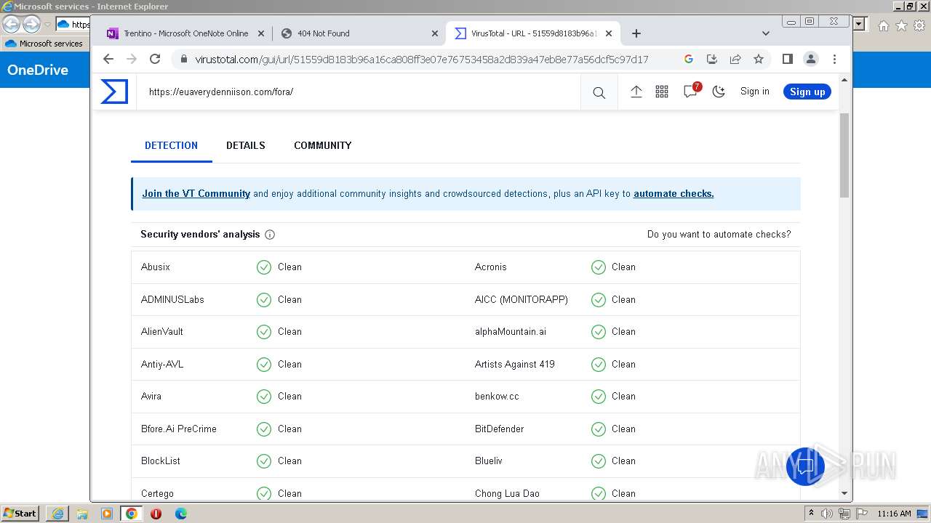931x523 pixels.
Task: Click the Sign up button
Action: click(807, 92)
